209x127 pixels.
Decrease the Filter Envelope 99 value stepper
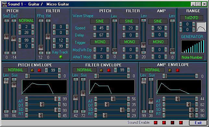click(x=116, y=70)
